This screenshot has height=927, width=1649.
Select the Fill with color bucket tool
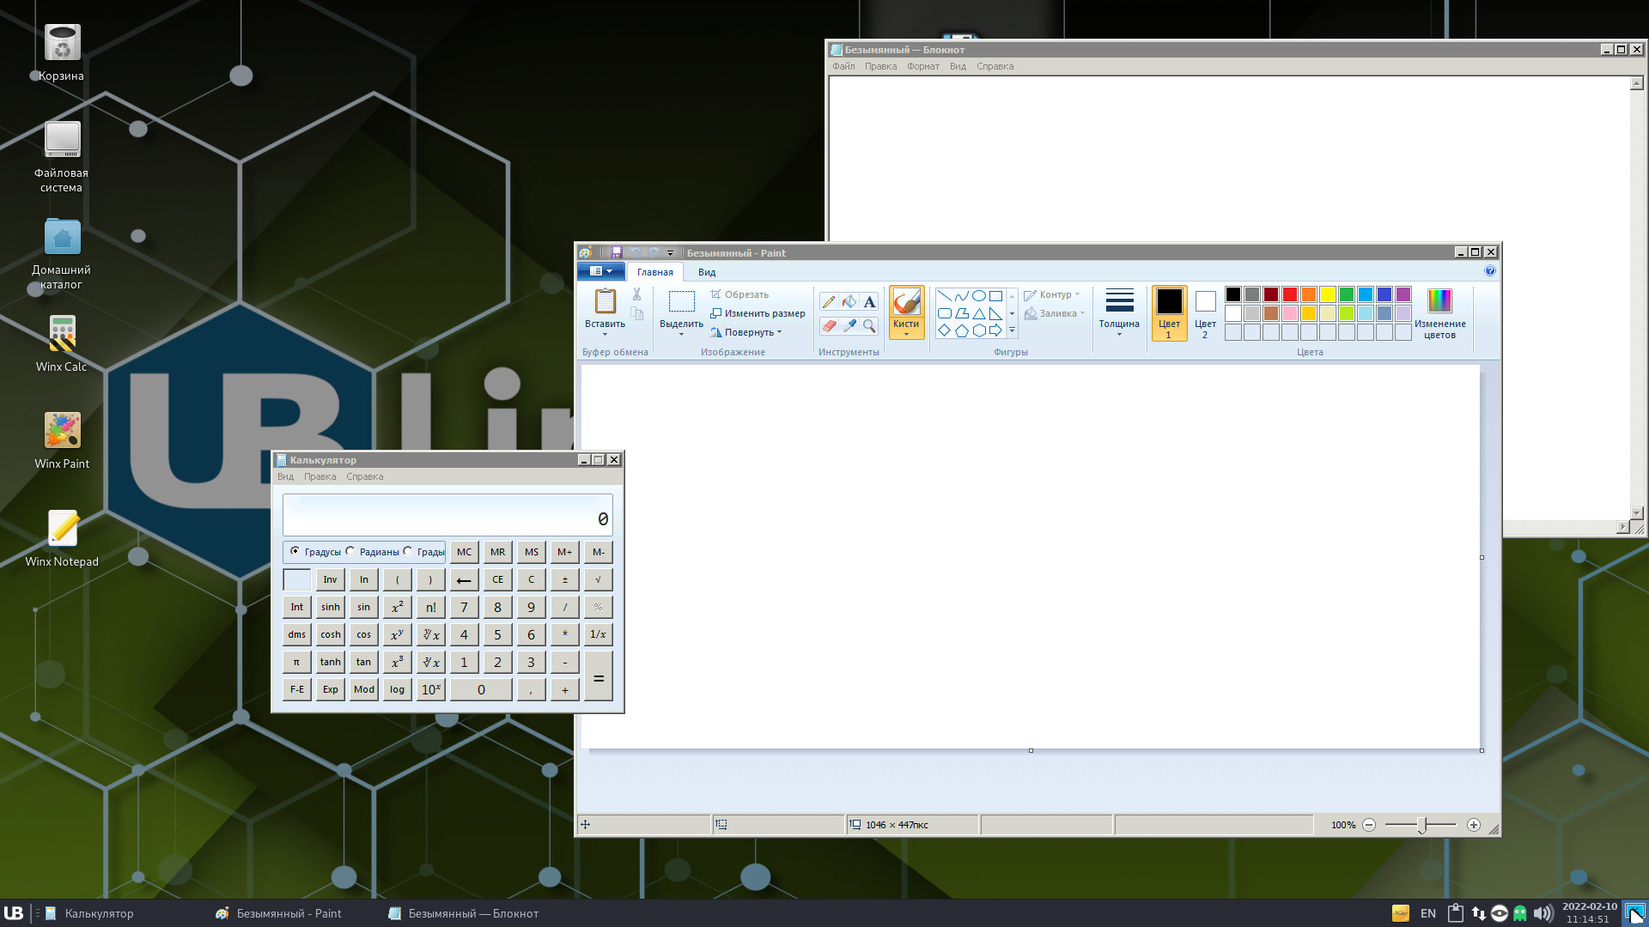[x=849, y=301]
